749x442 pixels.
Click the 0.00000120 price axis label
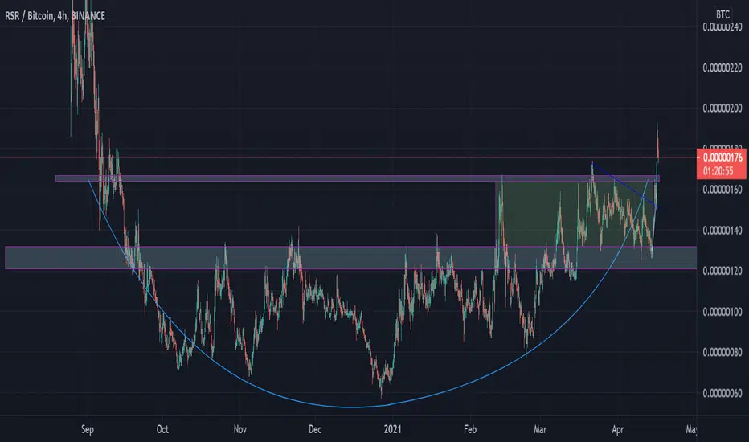(722, 271)
